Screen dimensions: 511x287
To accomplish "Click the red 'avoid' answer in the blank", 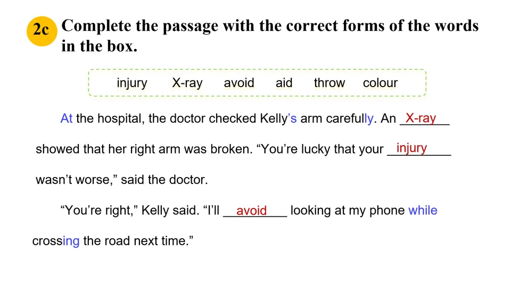I will click(252, 210).
